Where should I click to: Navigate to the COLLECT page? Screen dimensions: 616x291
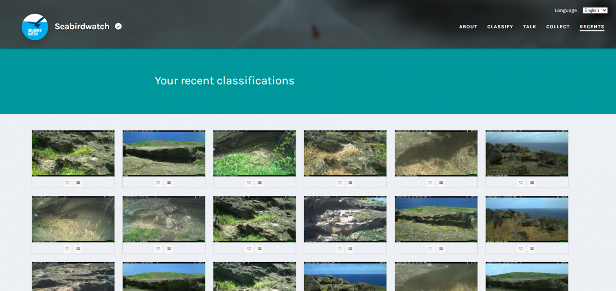pyautogui.click(x=558, y=27)
